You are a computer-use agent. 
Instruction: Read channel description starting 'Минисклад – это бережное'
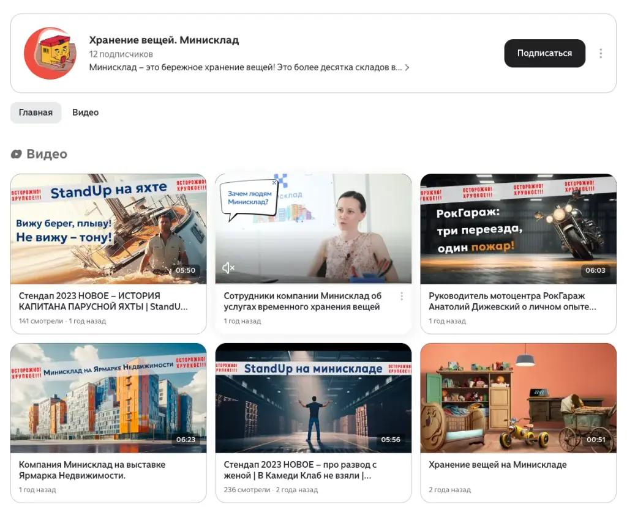(x=246, y=67)
